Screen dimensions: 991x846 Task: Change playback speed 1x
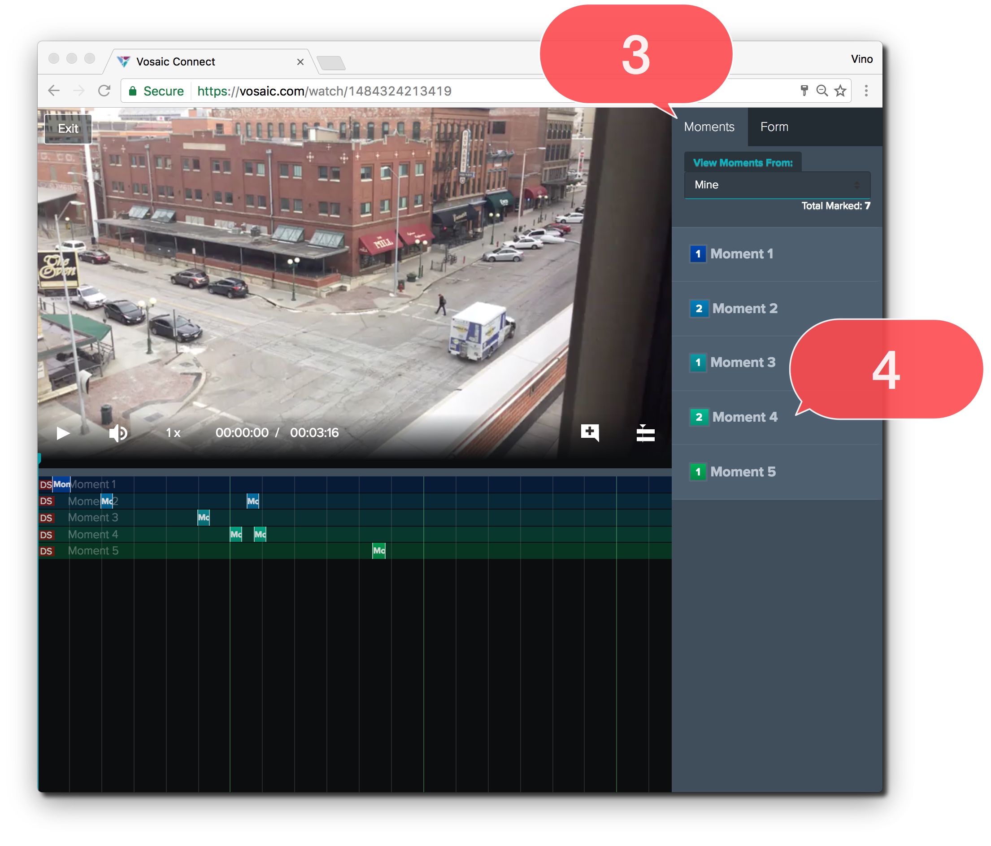click(173, 433)
